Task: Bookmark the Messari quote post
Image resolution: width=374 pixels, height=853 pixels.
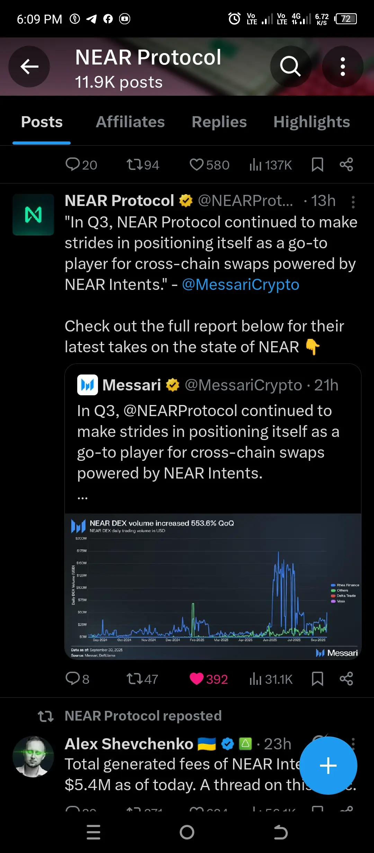Action: click(x=317, y=679)
